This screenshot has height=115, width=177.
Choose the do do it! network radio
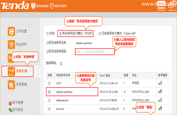pyautogui.click(x=49, y=109)
